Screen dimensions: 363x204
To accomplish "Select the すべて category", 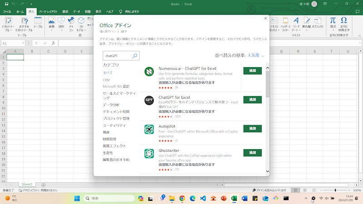I will pyautogui.click(x=108, y=73).
